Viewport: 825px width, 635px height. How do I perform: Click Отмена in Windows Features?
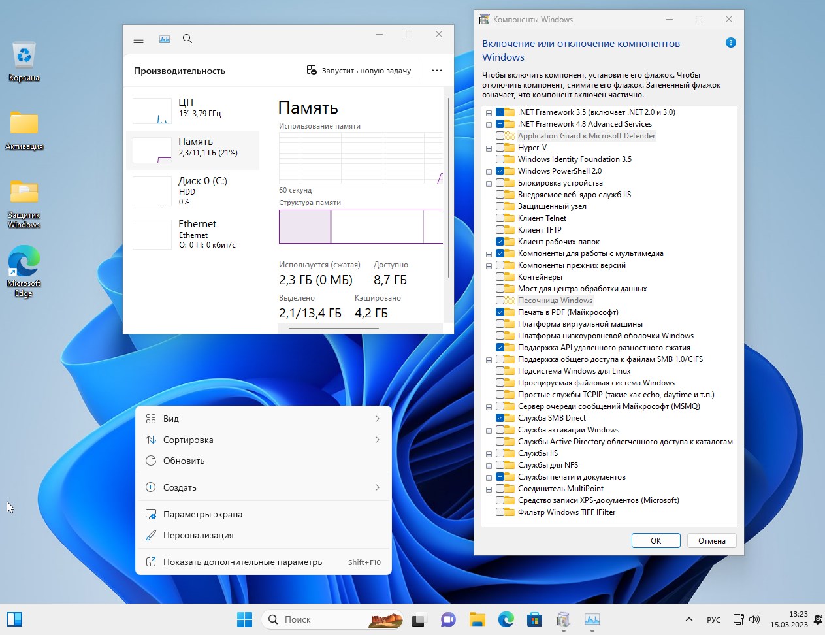(711, 540)
